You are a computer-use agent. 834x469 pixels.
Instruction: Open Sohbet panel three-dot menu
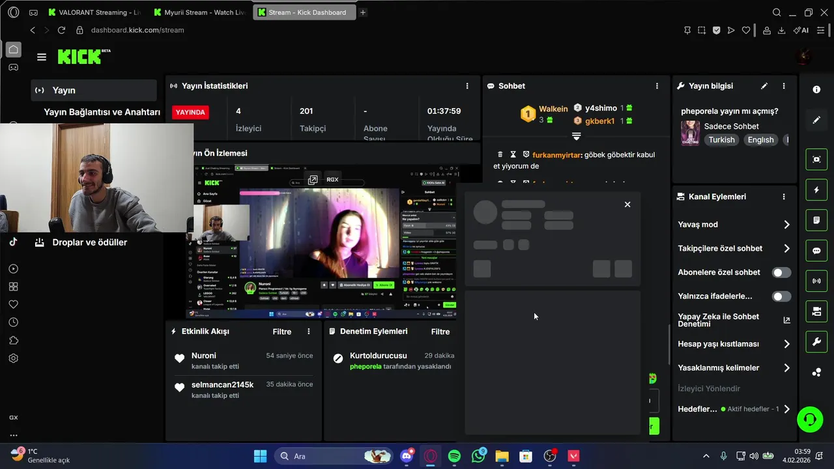(657, 86)
